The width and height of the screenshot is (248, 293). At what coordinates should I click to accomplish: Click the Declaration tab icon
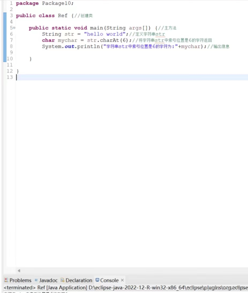click(62, 280)
